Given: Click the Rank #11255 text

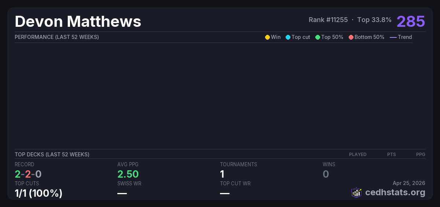Looking at the screenshot, I should 328,20.
